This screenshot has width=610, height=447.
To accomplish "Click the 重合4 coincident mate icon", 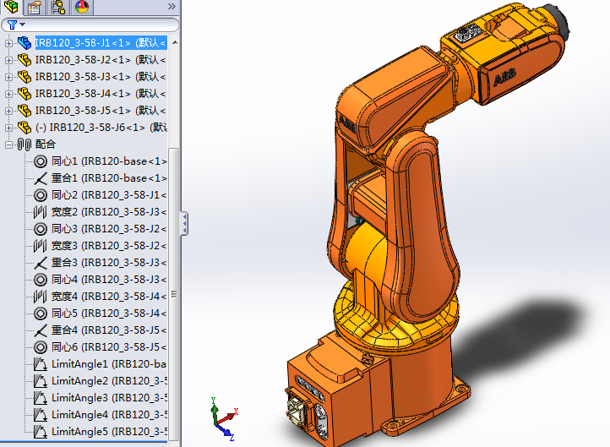I will (41, 330).
